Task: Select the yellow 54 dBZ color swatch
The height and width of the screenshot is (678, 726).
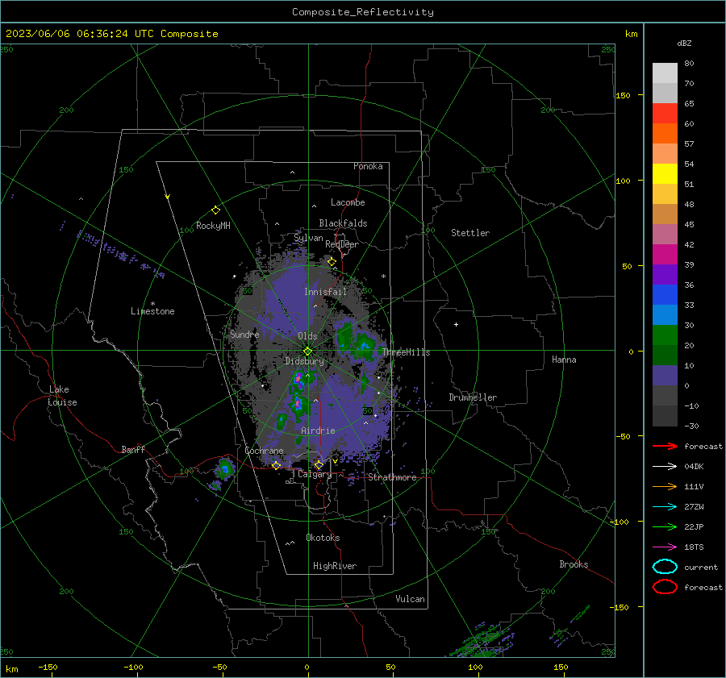Action: [665, 173]
